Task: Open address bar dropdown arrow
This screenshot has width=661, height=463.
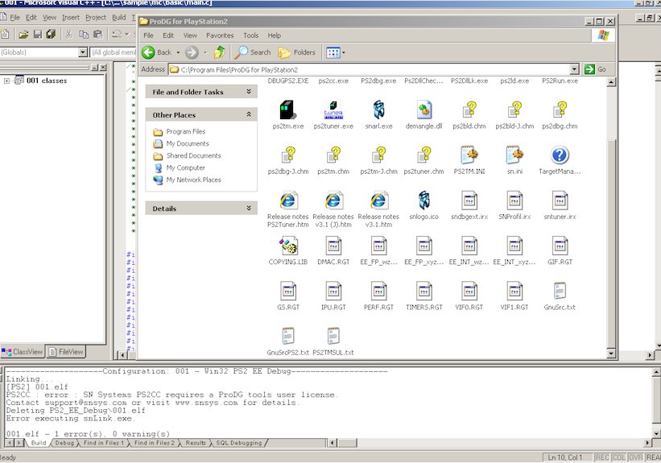Action: click(574, 69)
